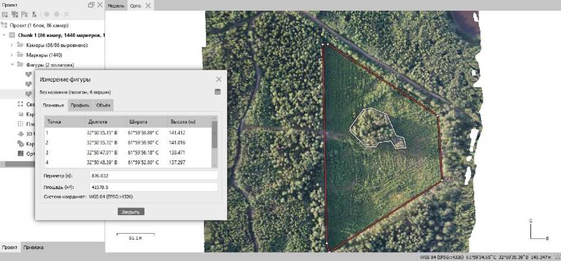Click the third Project toolbar icon with flag
Viewport: 561px width, 261px height.
[x=24, y=15]
